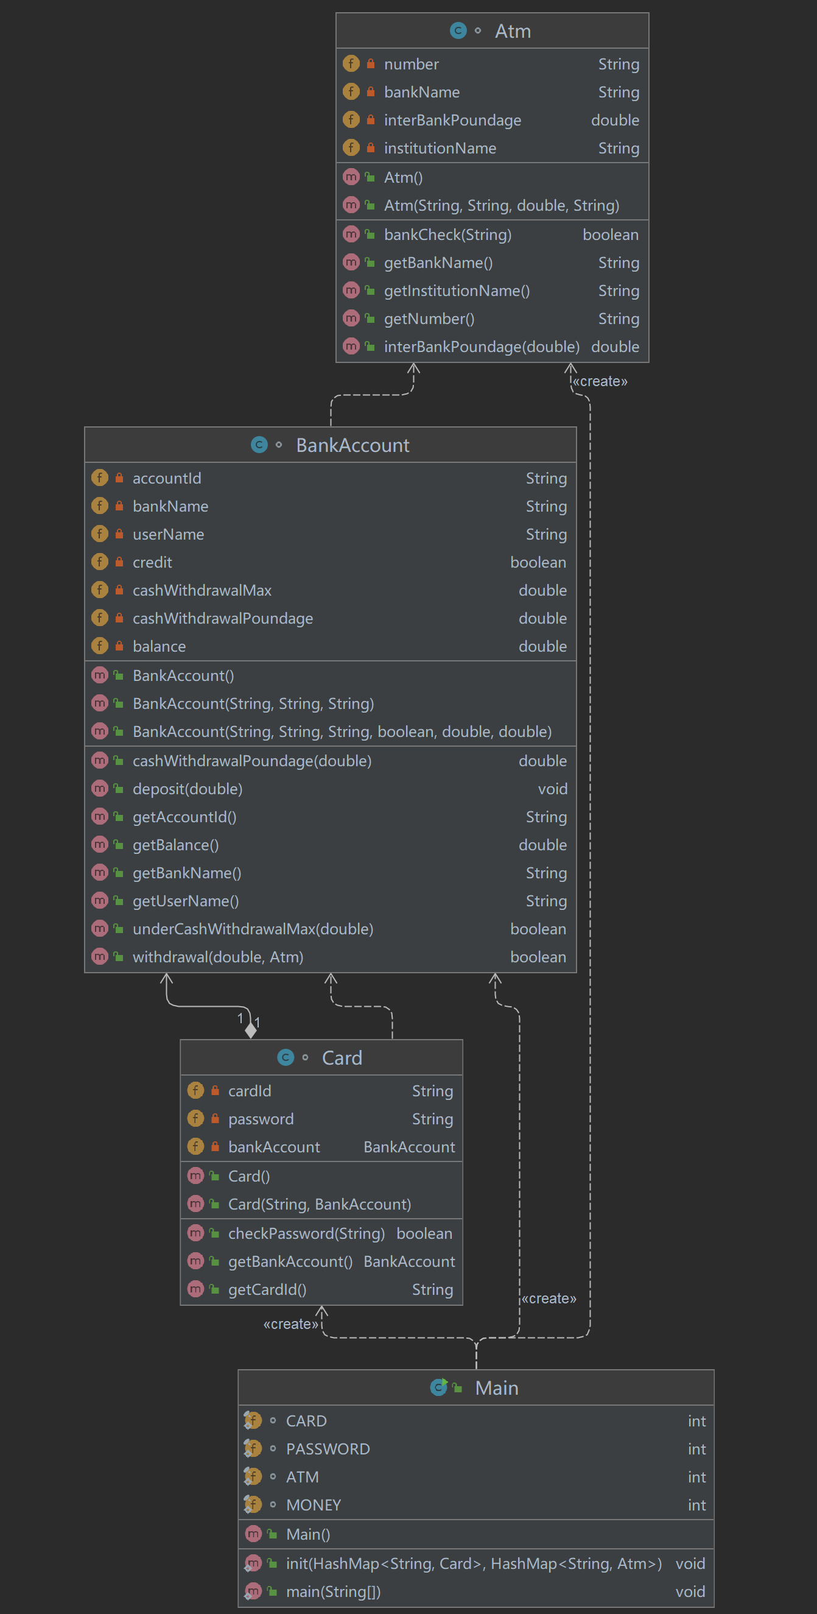Click method icon beside 'checkPassword(String)'

tap(195, 1233)
